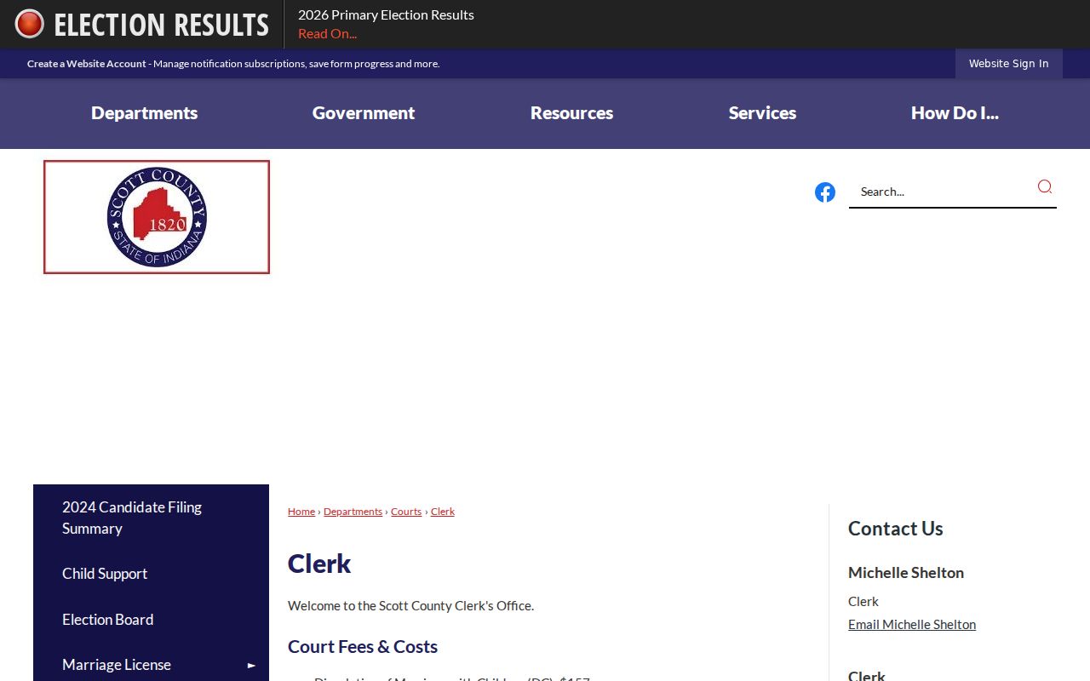The width and height of the screenshot is (1090, 681).
Task: Click 2026 Primary Election Results headline
Action: 386,15
